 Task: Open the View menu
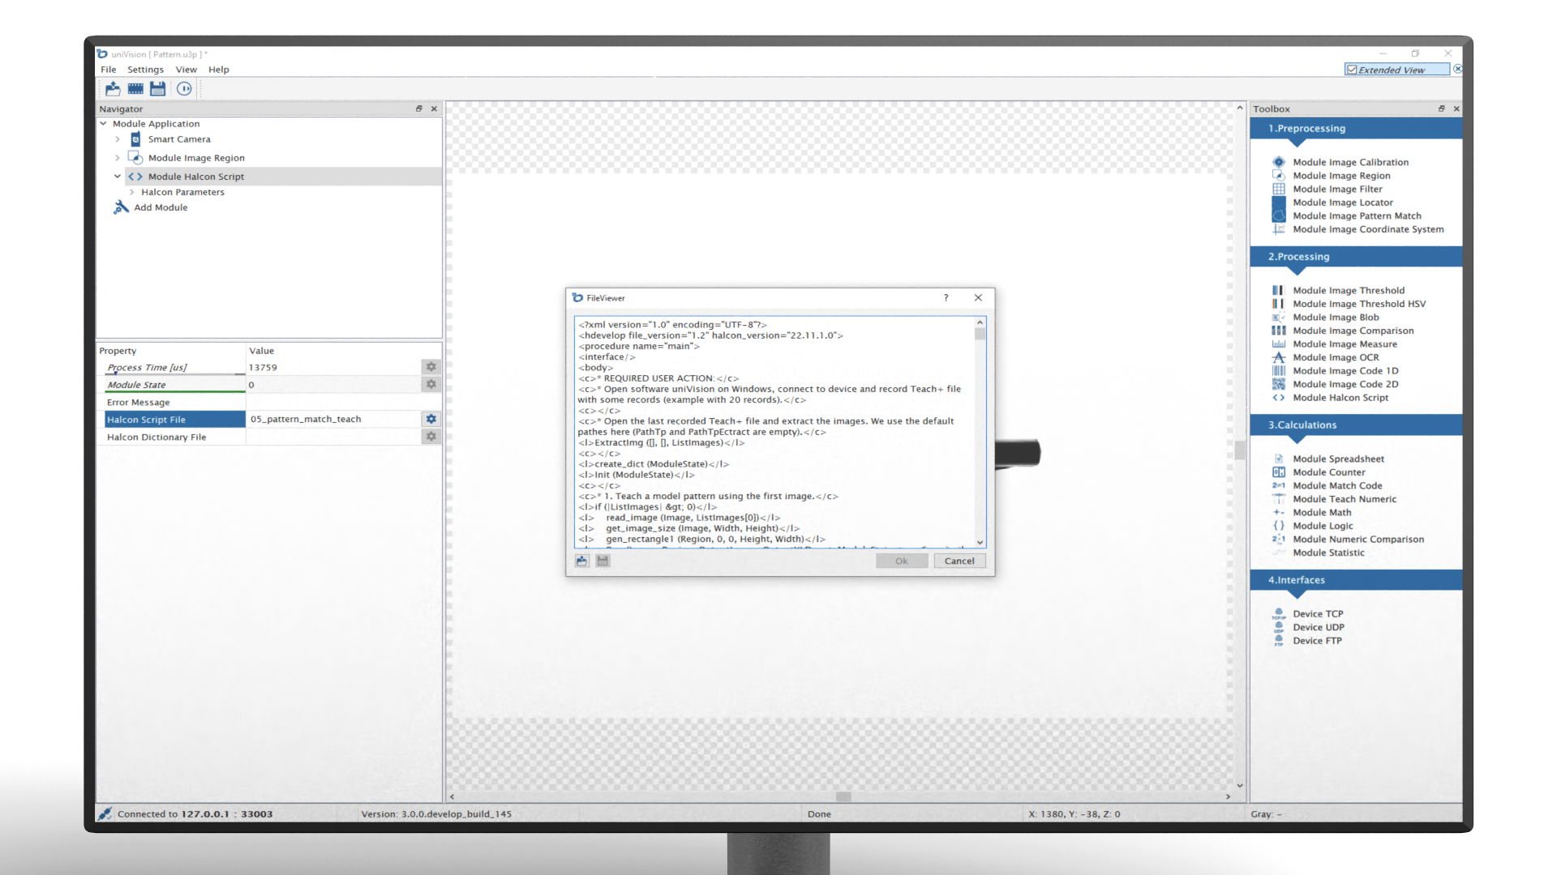click(186, 70)
